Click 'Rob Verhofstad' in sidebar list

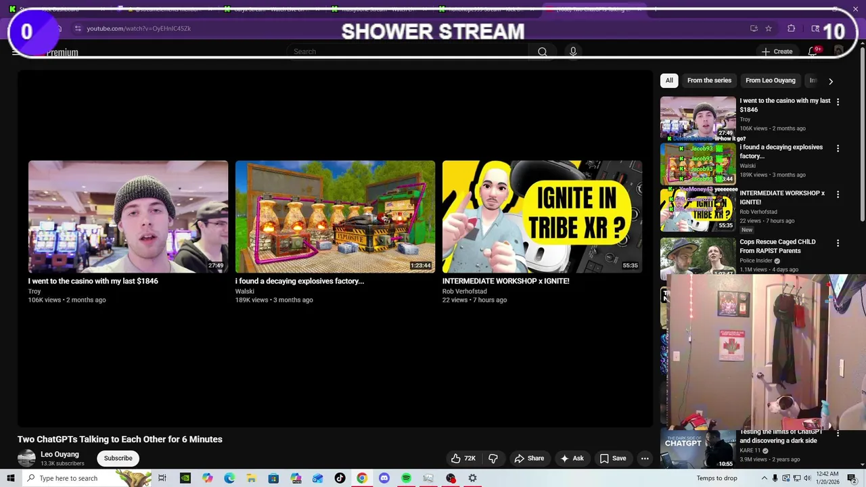(x=758, y=212)
